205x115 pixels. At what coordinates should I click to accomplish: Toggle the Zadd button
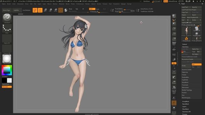92,9
